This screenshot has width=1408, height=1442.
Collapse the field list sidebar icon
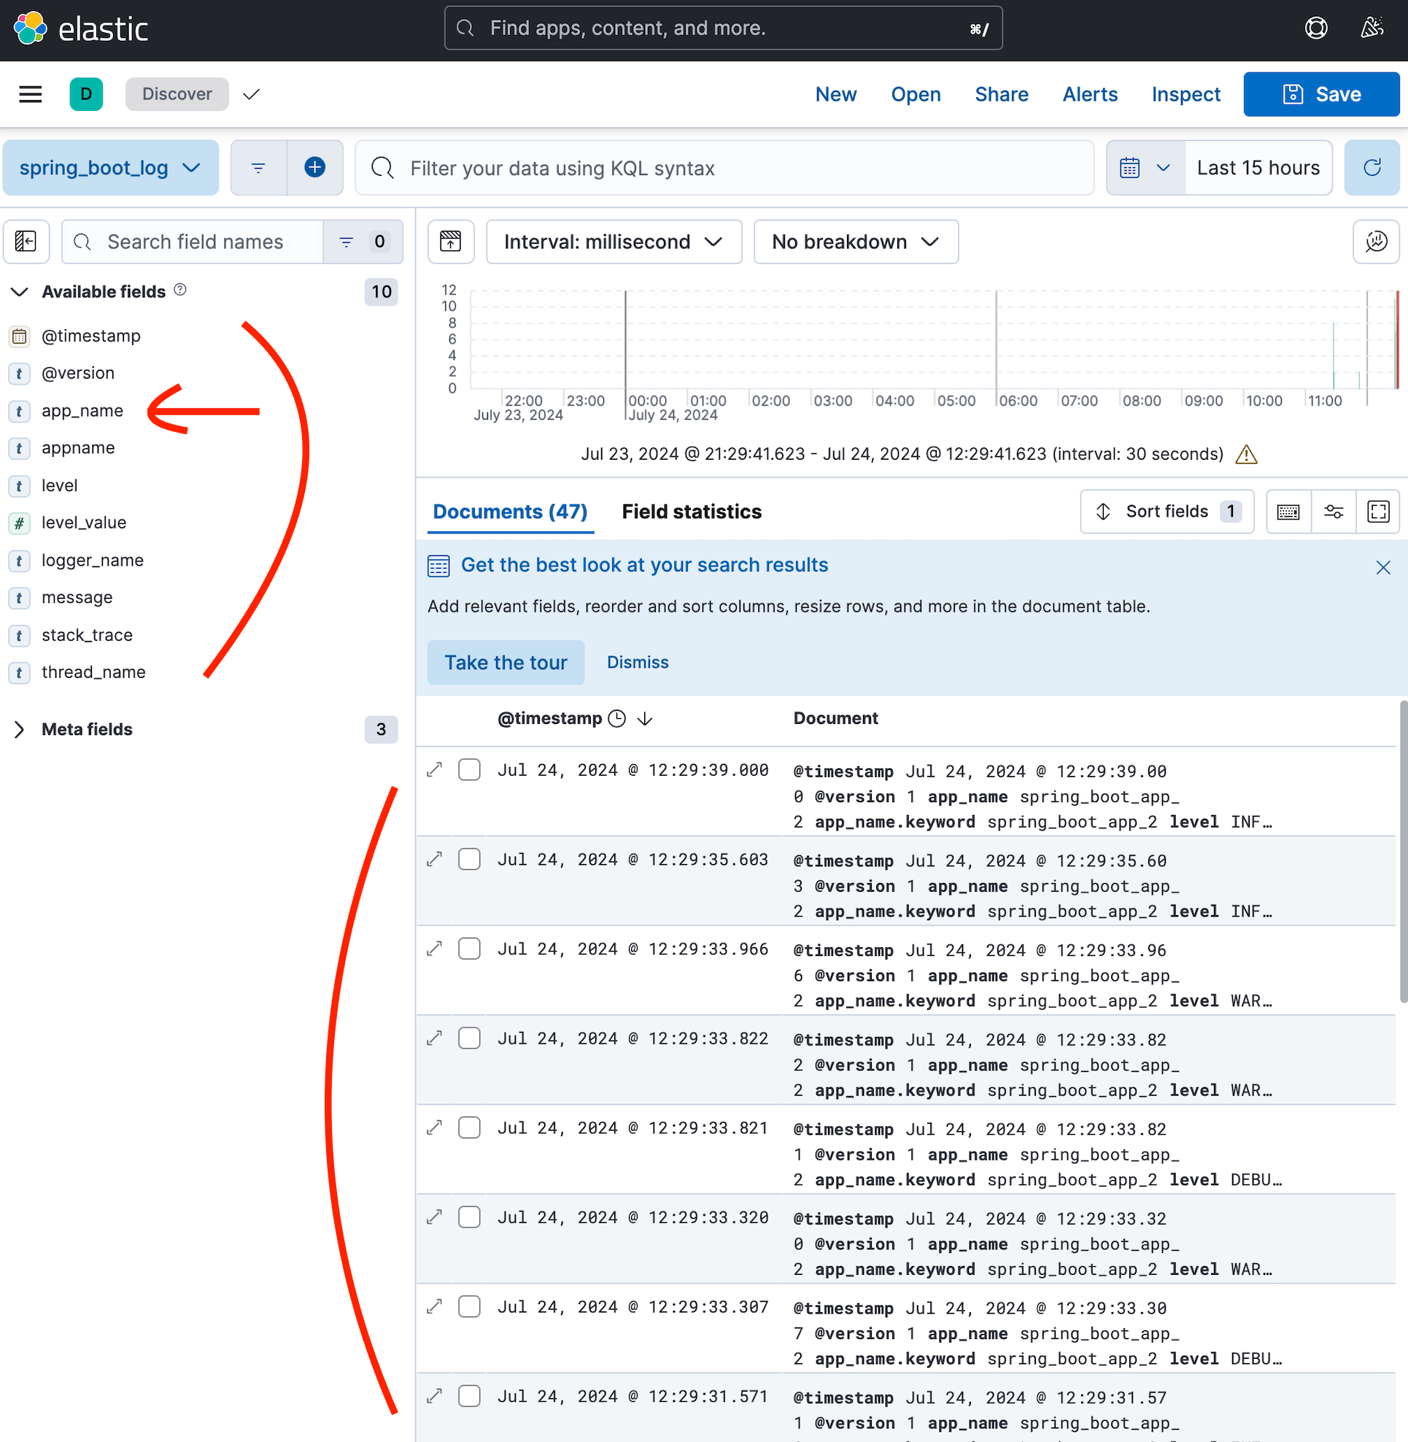coord(26,242)
